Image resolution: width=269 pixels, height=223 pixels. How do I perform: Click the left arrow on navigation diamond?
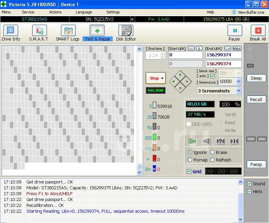[x=173, y=81]
